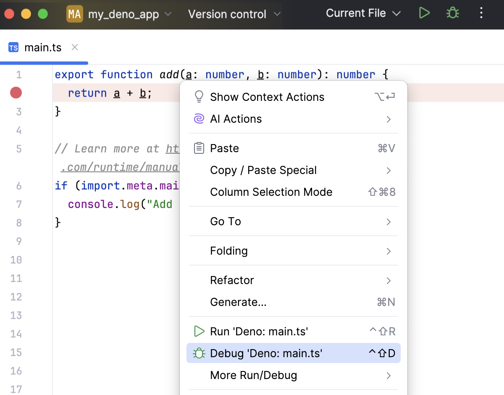Open the More Actions kebab menu
The height and width of the screenshot is (395, 504).
pos(481,13)
